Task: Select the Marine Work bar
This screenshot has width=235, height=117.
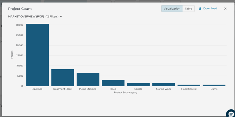Action: coord(164,85)
